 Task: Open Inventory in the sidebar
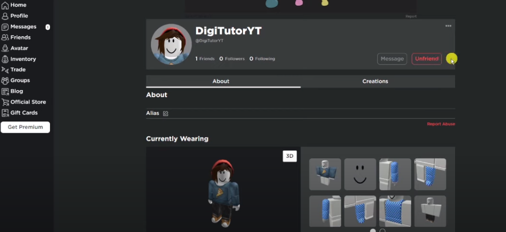click(x=23, y=59)
